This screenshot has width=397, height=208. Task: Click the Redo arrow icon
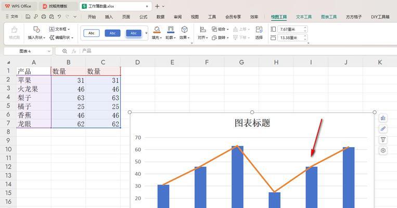click(x=67, y=17)
